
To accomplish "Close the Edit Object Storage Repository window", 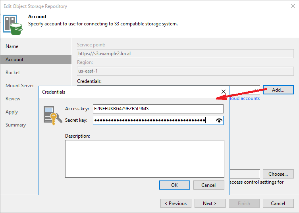I will [x=293, y=6].
